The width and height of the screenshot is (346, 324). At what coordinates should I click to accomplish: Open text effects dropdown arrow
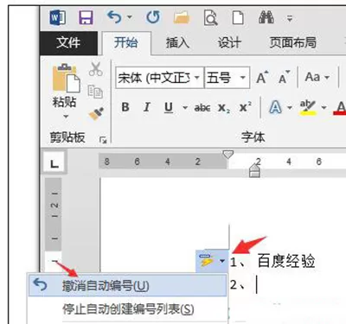290,108
